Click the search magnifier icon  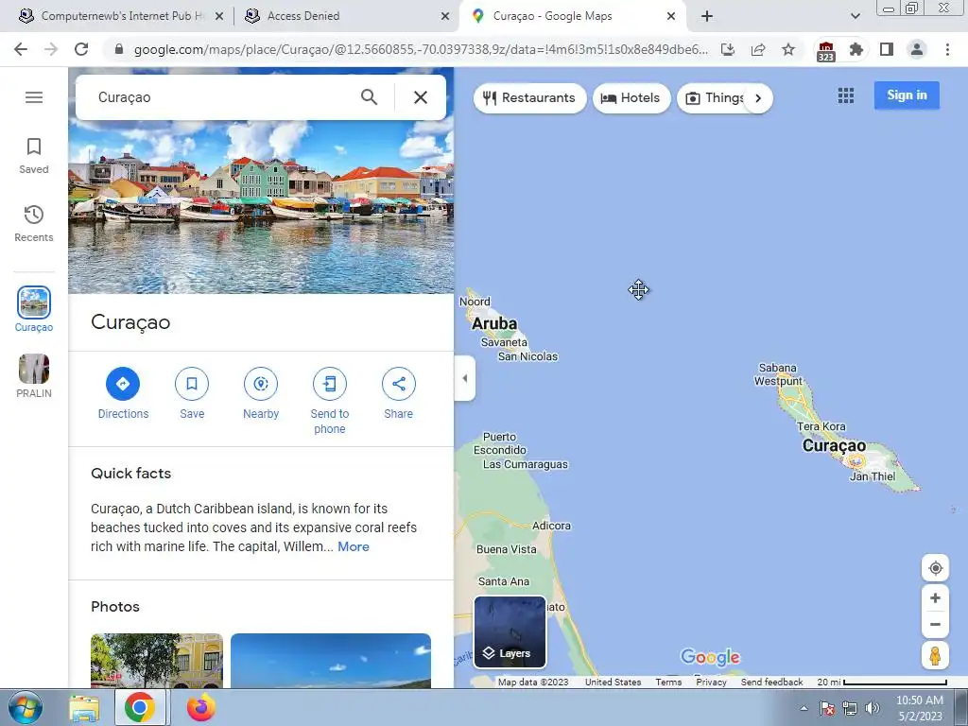pos(370,97)
